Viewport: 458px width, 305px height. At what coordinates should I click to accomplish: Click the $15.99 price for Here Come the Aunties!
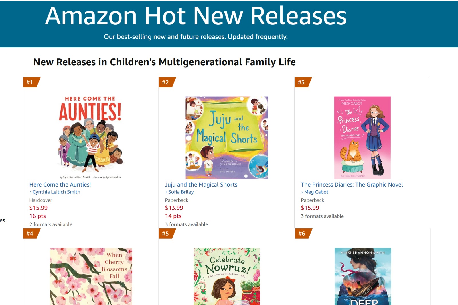coord(39,208)
